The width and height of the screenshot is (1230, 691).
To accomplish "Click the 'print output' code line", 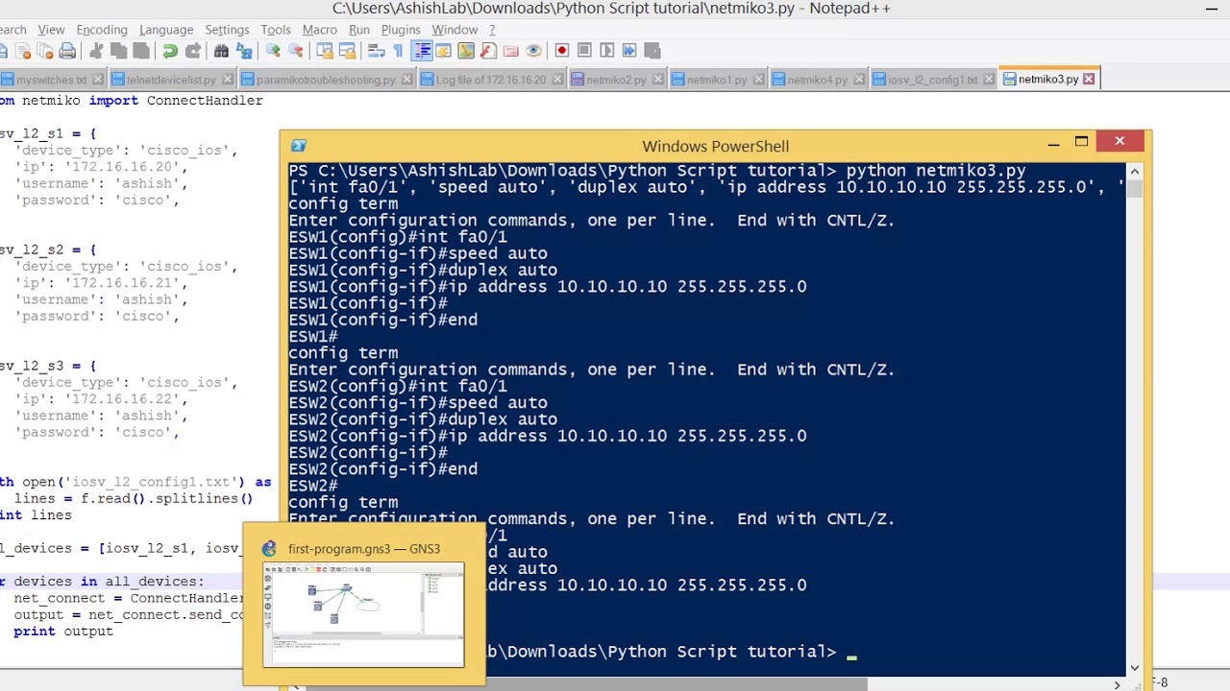I will click(63, 631).
